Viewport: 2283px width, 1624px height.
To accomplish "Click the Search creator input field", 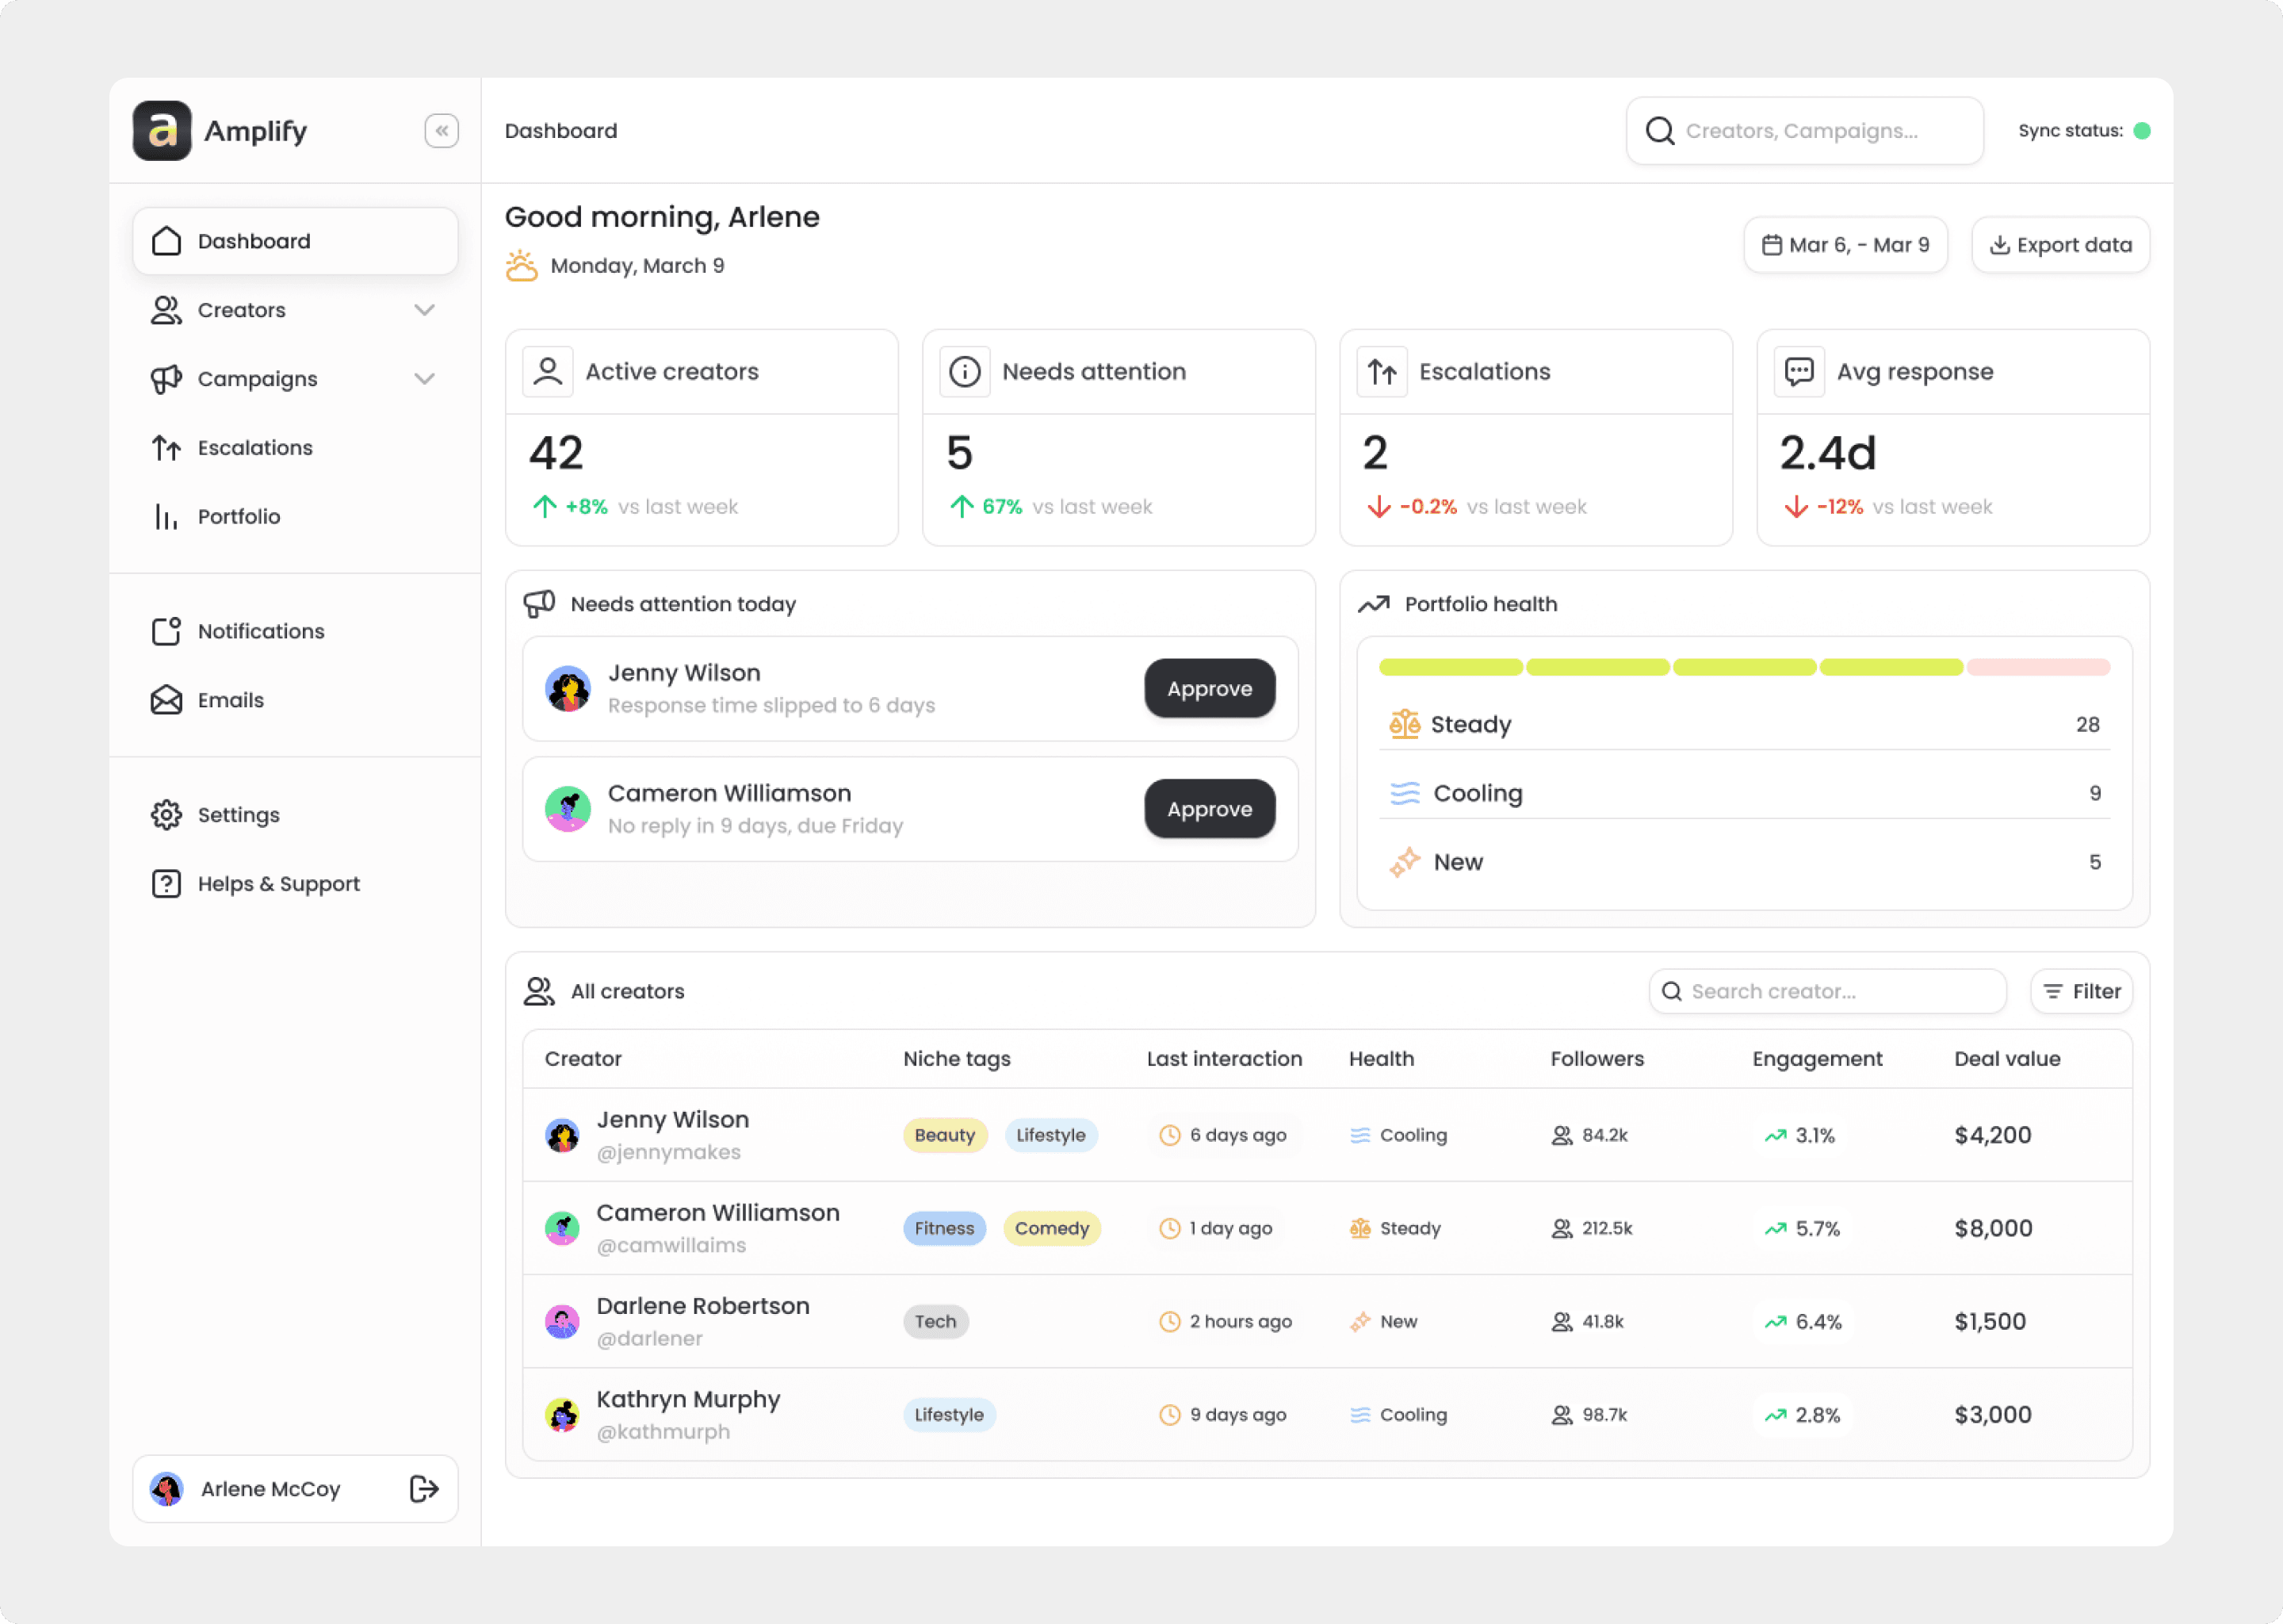I will 1827,991.
